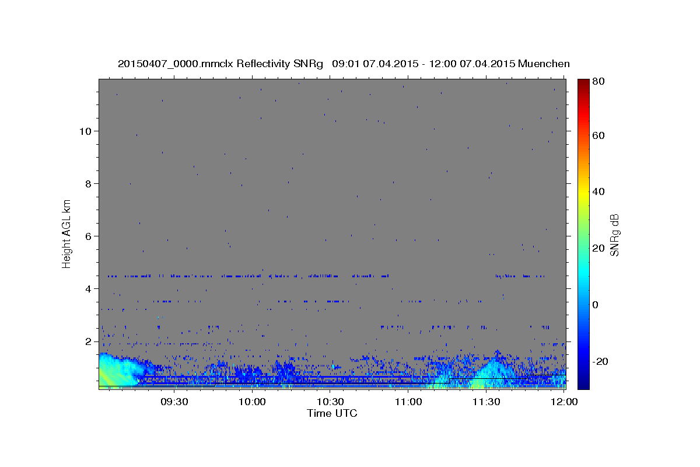Select the 'Height AGL km' axis label

[x=66, y=233]
